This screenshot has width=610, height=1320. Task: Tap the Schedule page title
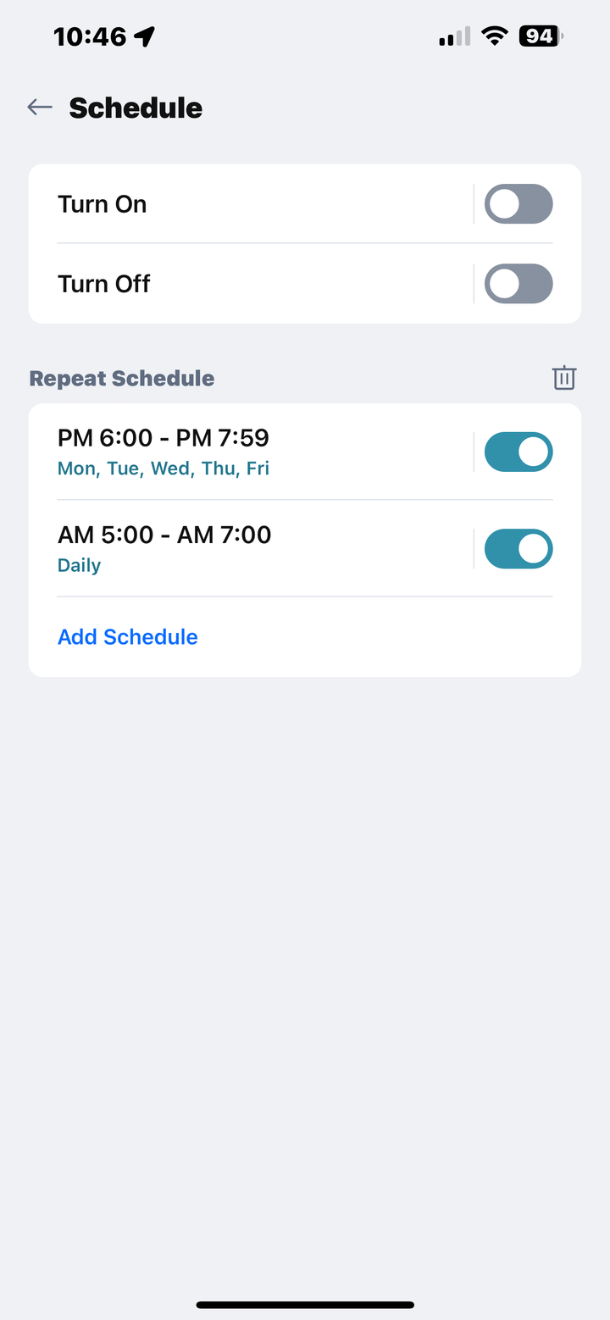[136, 108]
